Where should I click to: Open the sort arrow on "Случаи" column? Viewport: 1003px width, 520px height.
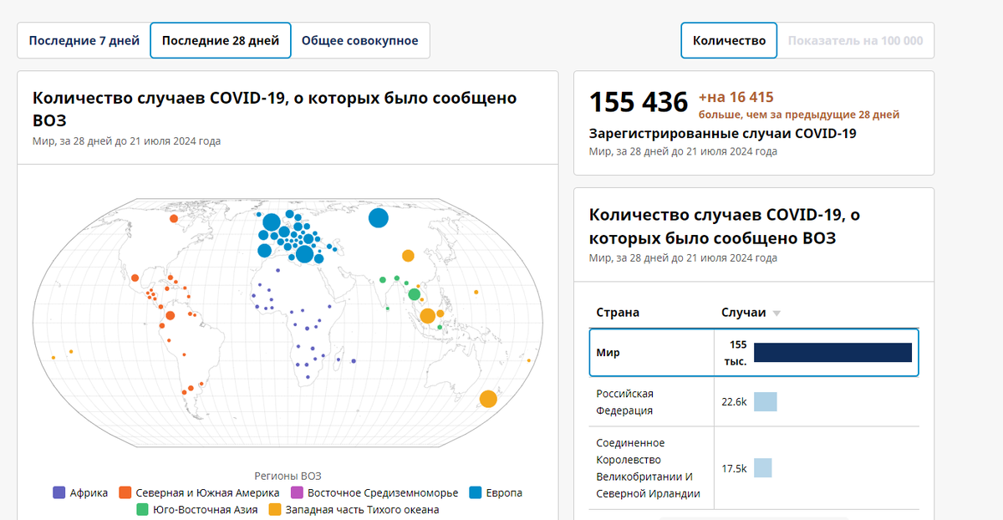777,312
